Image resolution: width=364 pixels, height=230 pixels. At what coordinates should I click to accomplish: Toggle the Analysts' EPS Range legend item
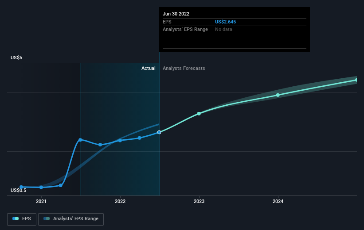[x=71, y=218]
